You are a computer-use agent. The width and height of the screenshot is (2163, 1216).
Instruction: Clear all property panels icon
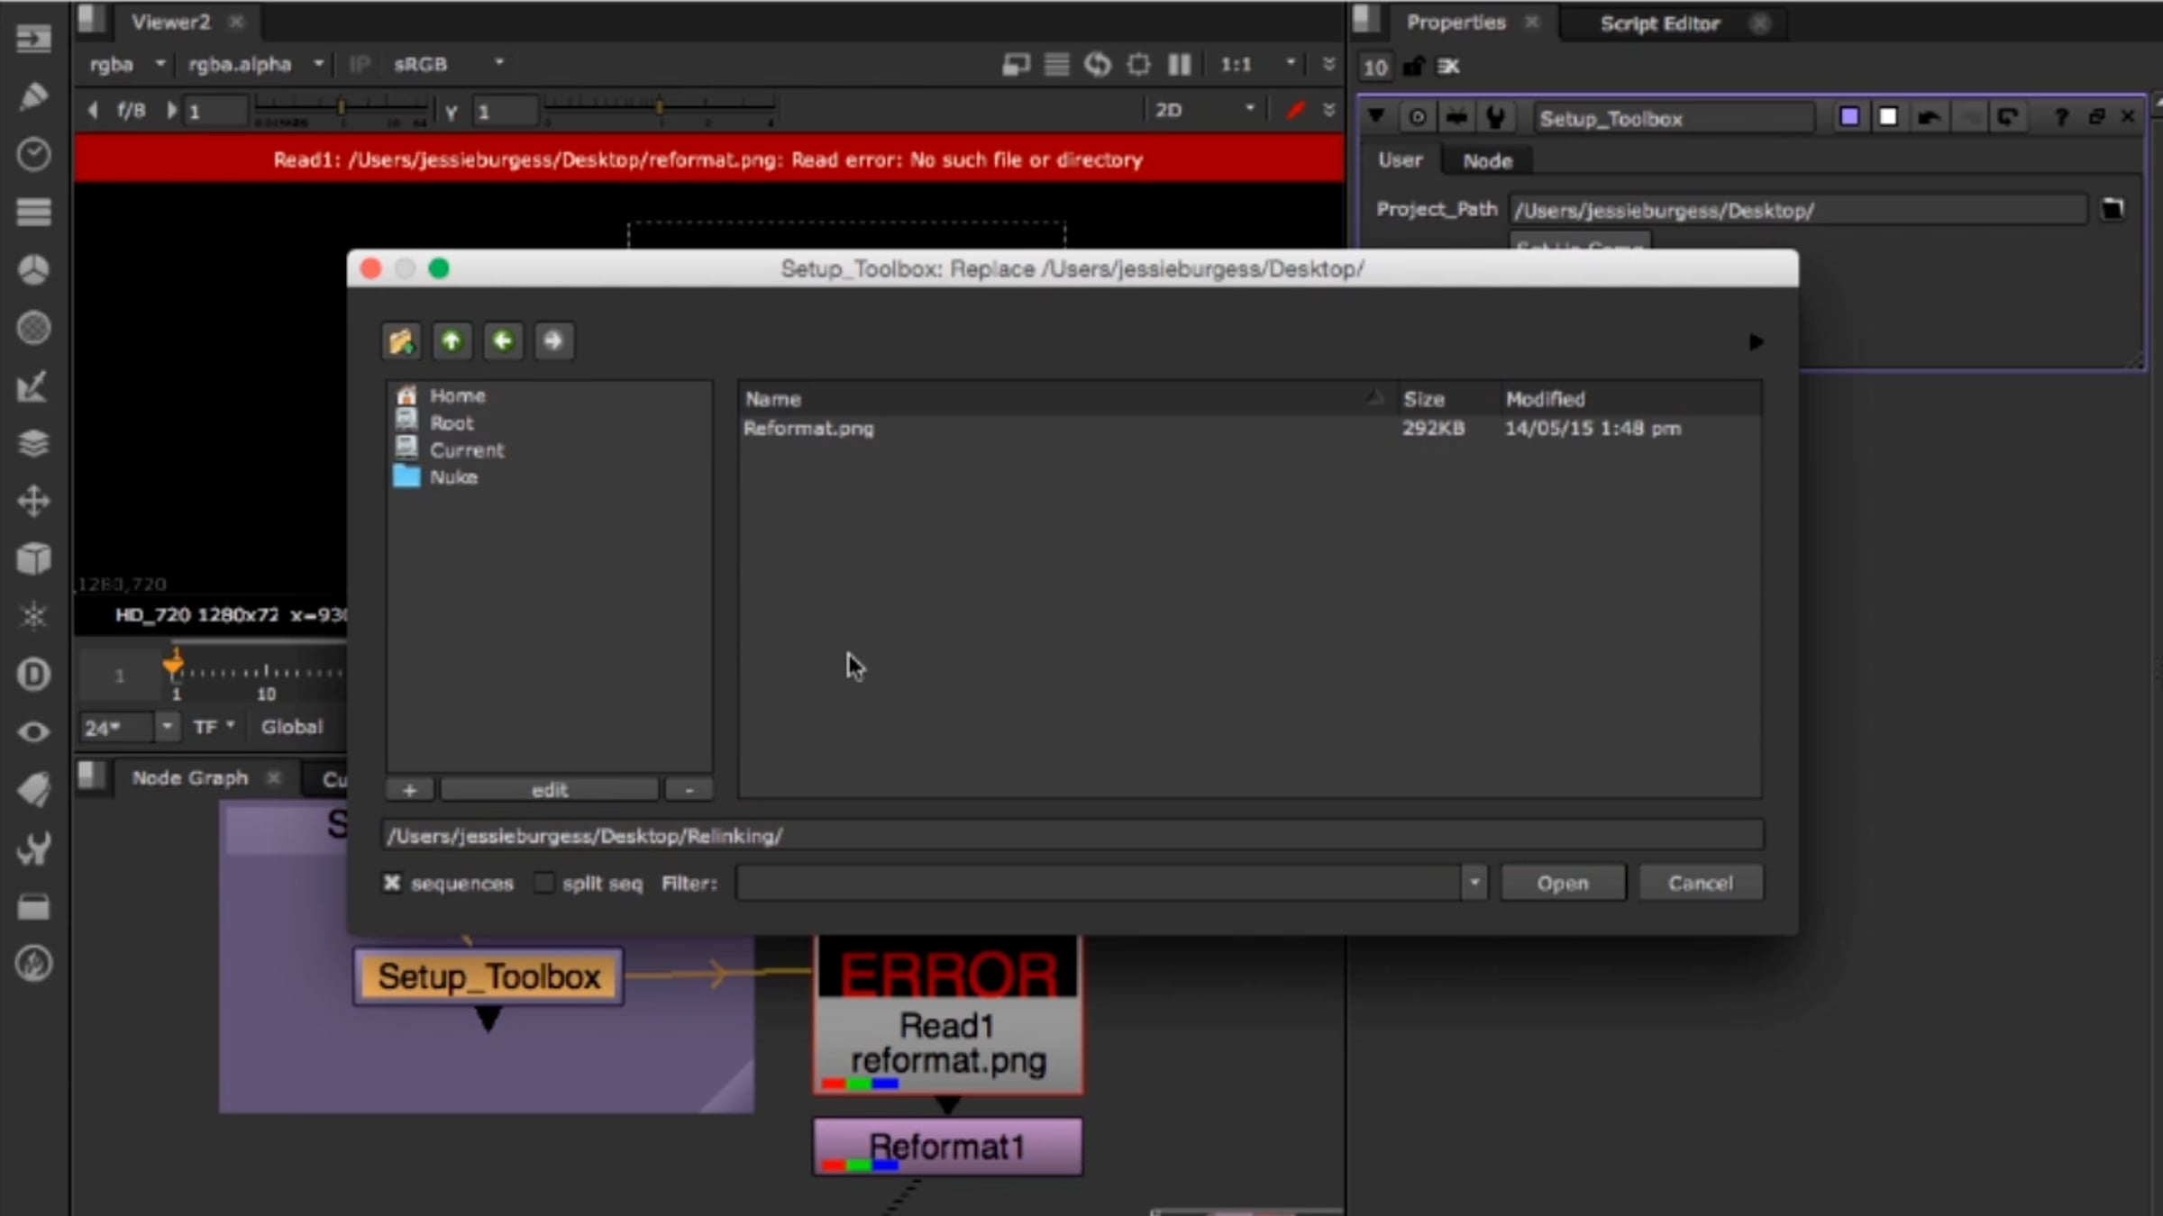coord(1447,67)
